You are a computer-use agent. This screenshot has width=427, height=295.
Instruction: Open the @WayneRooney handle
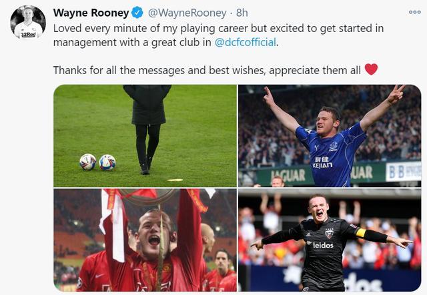coord(187,13)
